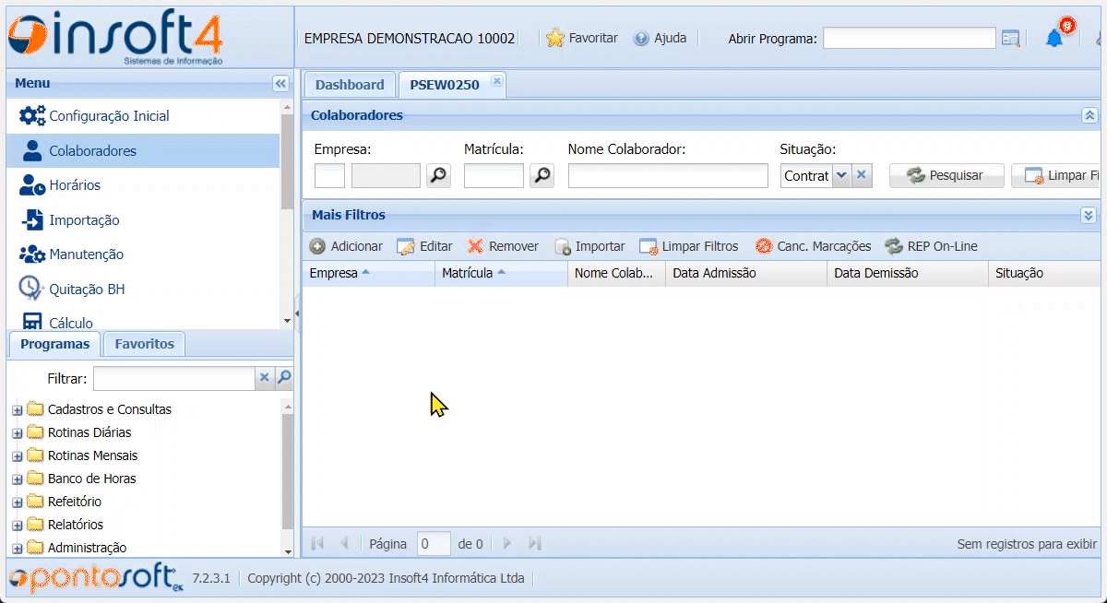This screenshot has width=1107, height=603.
Task: Open the Favoritos tab
Action: click(x=143, y=343)
